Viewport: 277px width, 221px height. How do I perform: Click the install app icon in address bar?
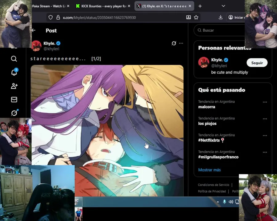(x=188, y=17)
